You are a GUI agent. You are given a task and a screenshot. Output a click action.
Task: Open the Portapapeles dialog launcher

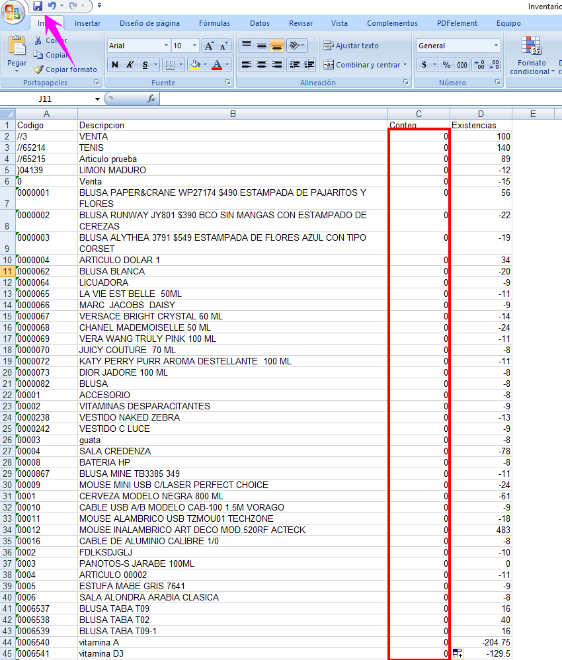(x=97, y=82)
